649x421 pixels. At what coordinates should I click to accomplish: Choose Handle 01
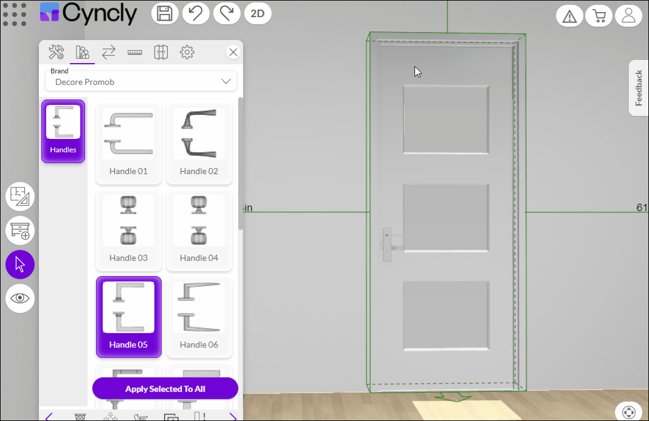click(129, 144)
